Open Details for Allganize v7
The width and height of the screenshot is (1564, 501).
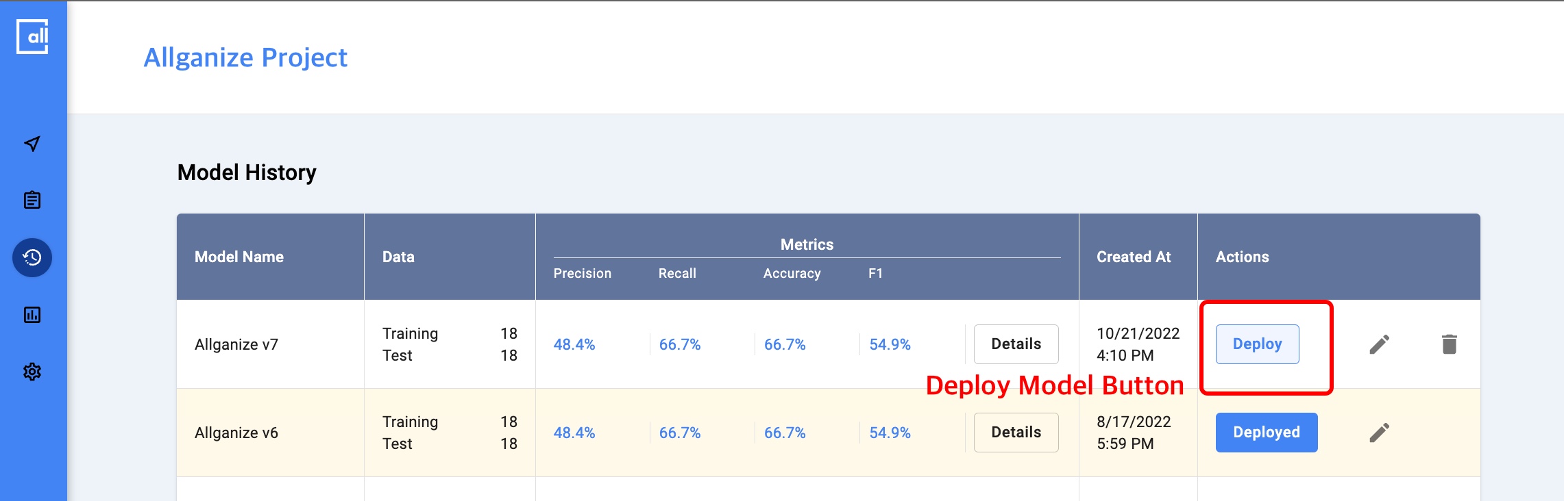click(x=1016, y=344)
